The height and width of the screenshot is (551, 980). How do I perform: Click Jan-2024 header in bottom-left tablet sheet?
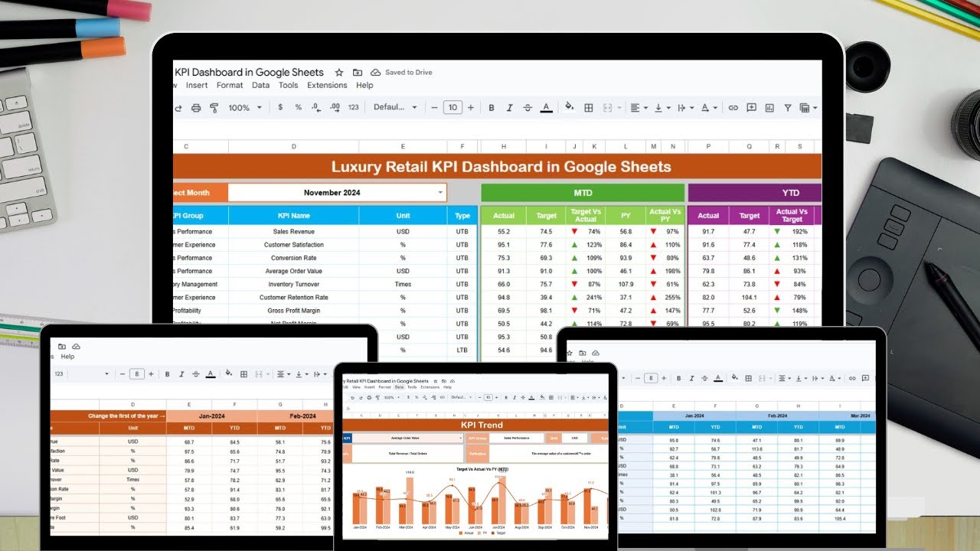pos(211,416)
